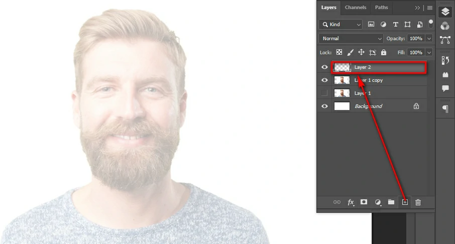Select Layer 1 thumbnail

(342, 93)
